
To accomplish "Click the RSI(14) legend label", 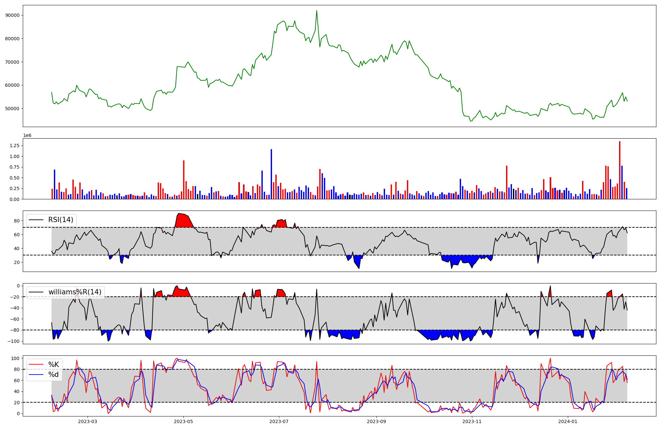I will pyautogui.click(x=61, y=220).
